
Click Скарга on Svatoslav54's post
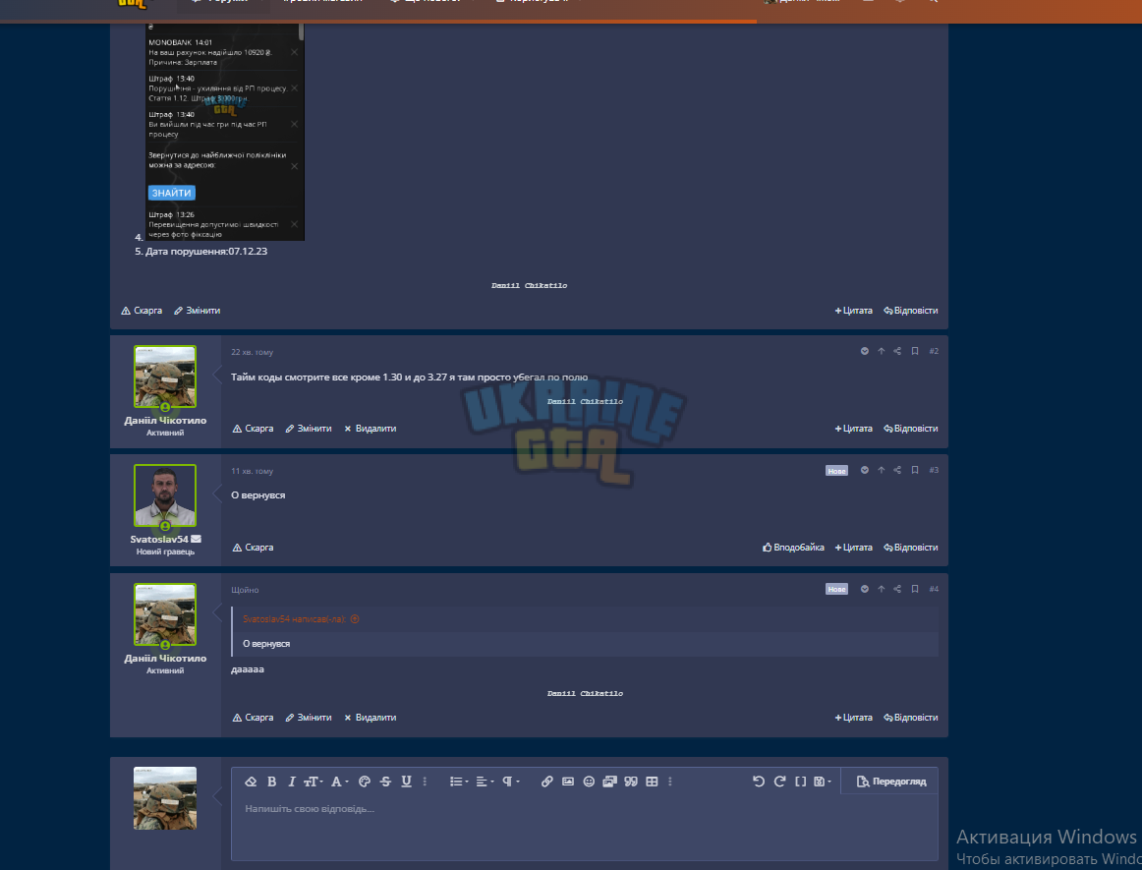point(253,548)
